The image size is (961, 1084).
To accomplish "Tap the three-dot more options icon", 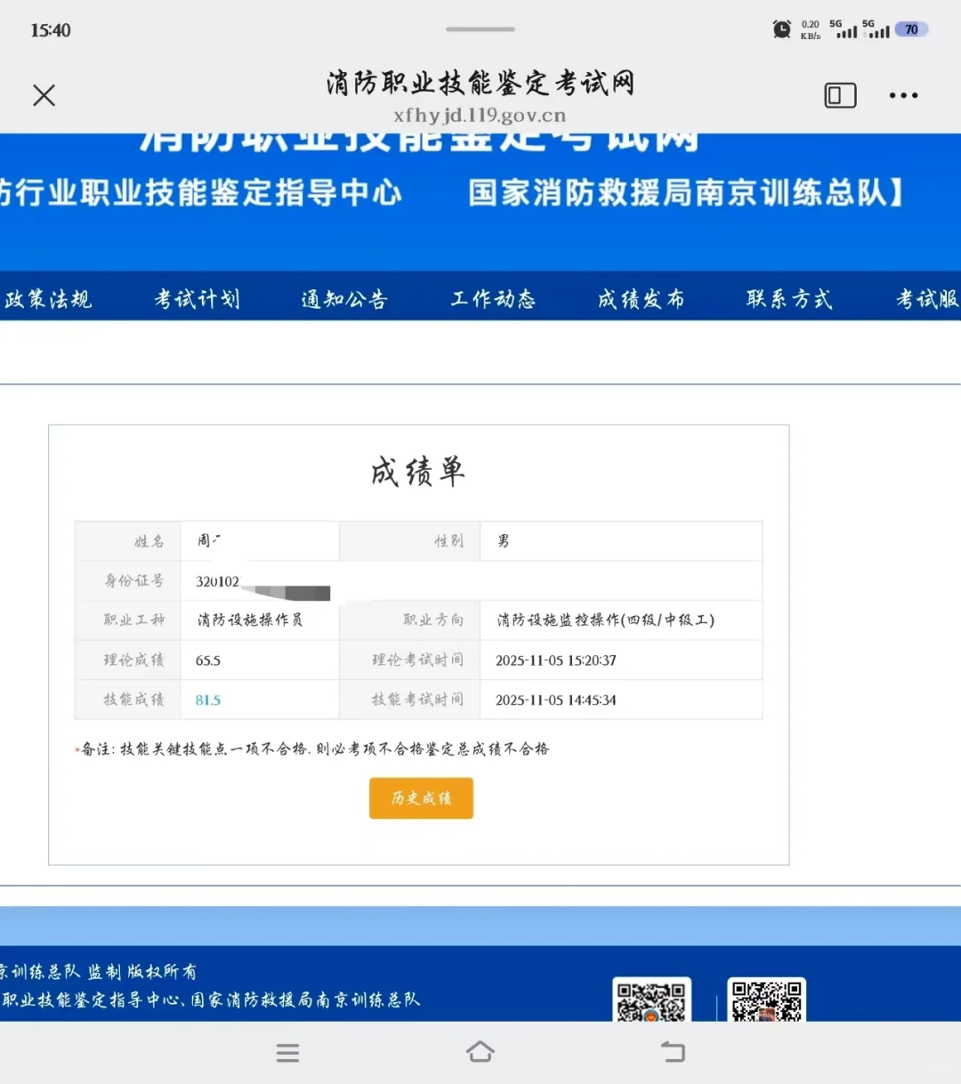I will (904, 94).
